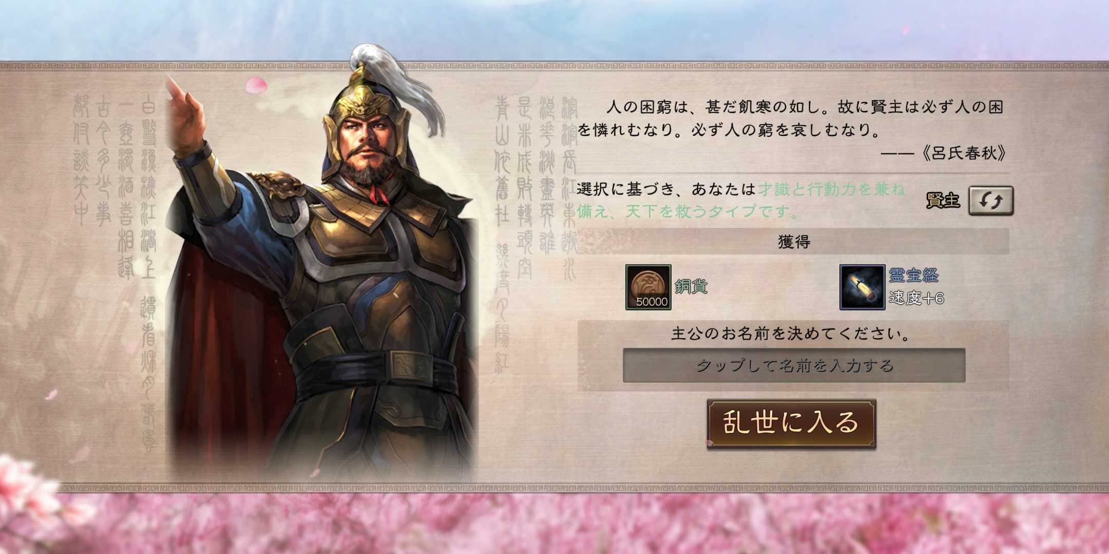Viewport: 1109px width, 554px height.
Task: Click the 霊宝経 item name text
Action: (914, 275)
